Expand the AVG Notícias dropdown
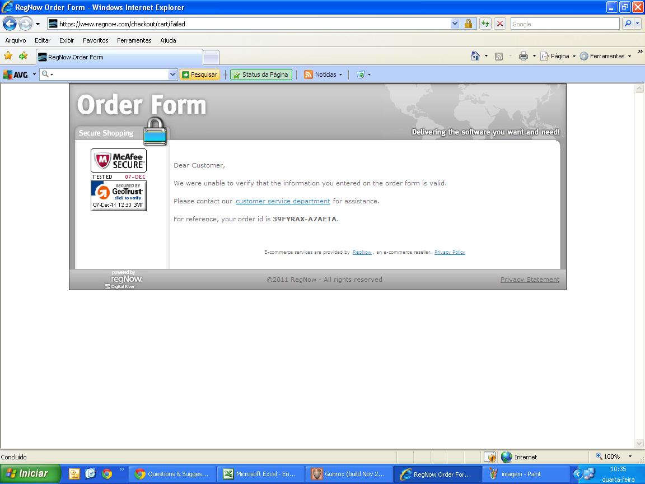 [340, 75]
